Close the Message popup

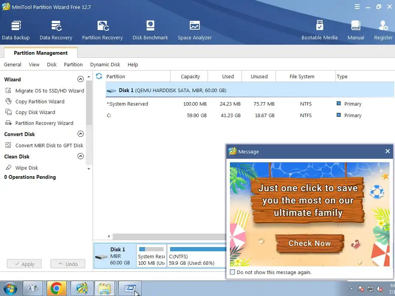[387, 151]
